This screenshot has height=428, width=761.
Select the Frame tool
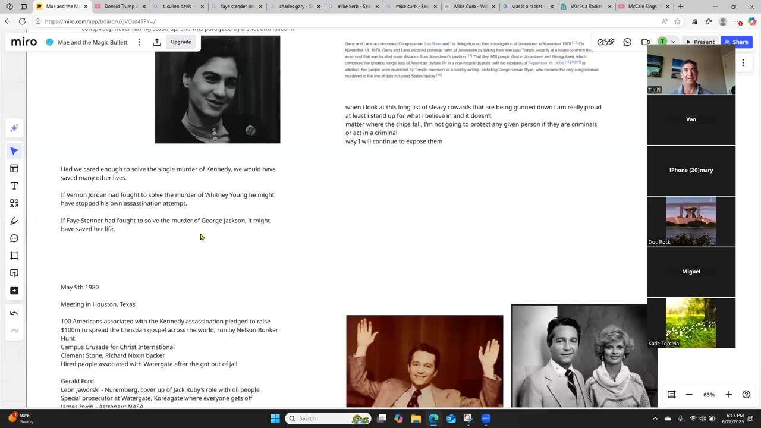(14, 256)
